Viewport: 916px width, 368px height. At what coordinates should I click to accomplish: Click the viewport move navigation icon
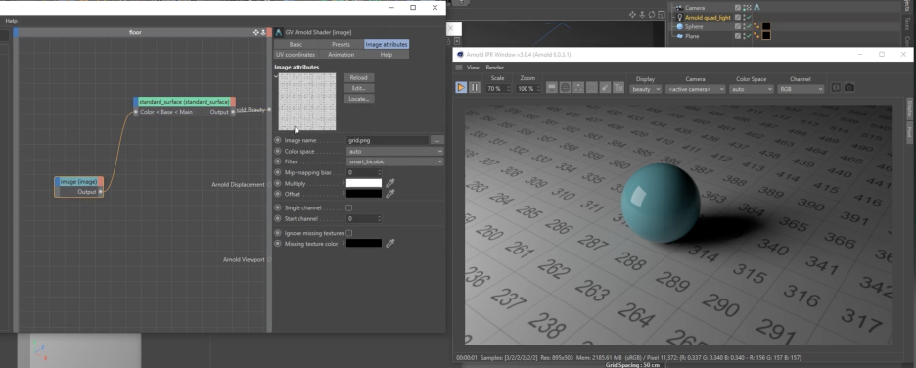(632, 14)
